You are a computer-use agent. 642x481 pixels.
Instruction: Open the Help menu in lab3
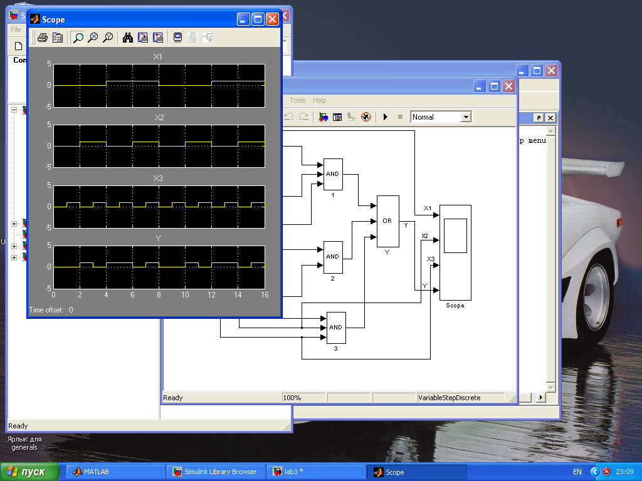(x=319, y=100)
